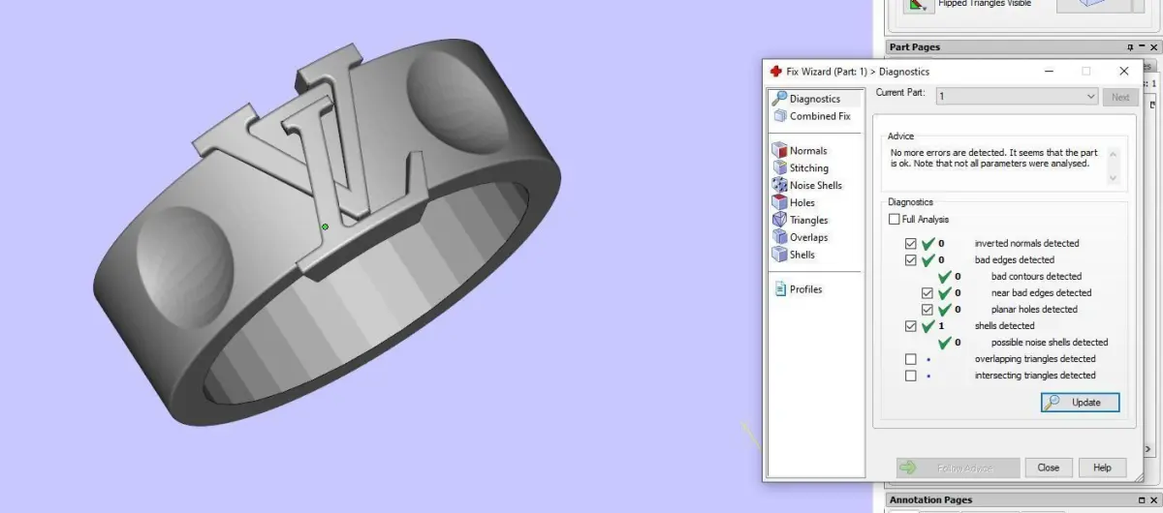Open the Combined Fix page
The width and height of the screenshot is (1163, 513).
[812, 116]
